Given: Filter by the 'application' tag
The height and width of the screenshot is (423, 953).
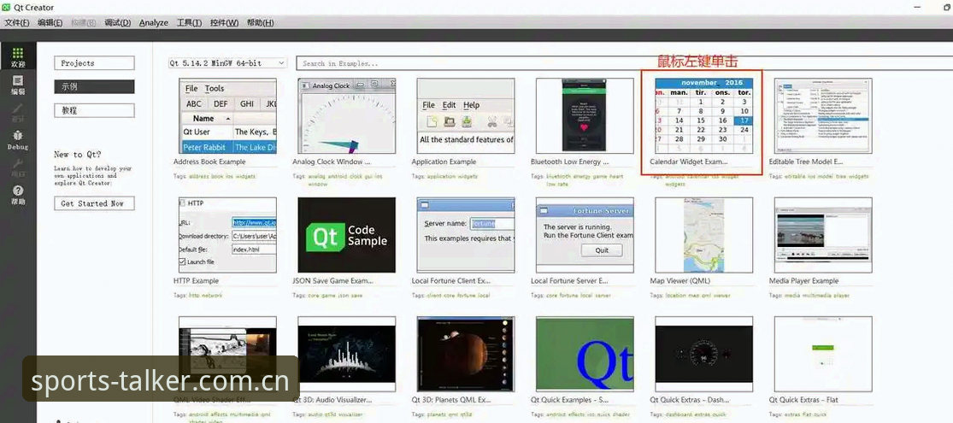Looking at the screenshot, I should 442,176.
